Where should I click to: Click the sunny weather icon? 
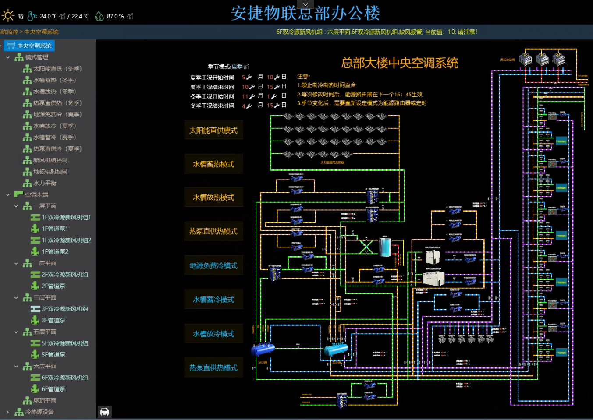point(8,16)
